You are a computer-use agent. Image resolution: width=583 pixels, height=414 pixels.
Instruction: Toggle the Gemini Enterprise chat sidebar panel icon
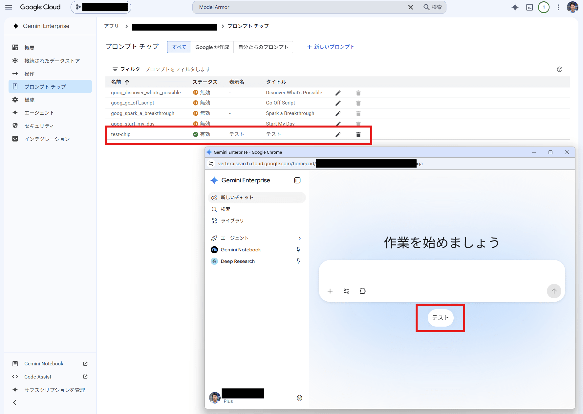coord(297,180)
